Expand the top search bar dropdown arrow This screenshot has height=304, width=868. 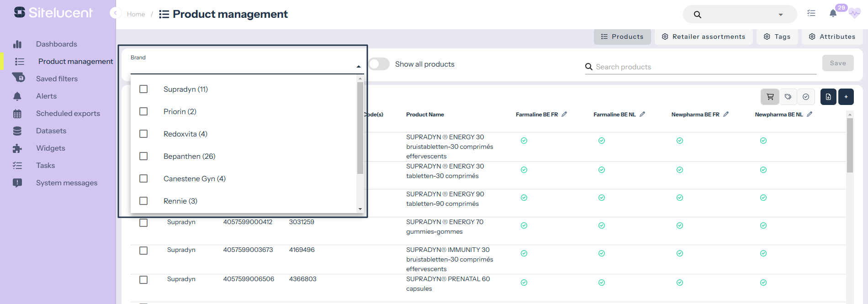pos(781,15)
